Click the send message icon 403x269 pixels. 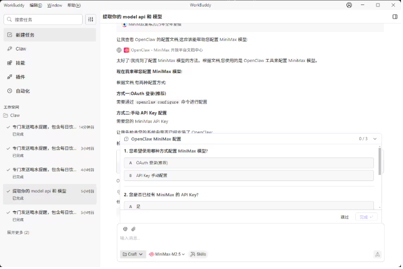point(377,254)
